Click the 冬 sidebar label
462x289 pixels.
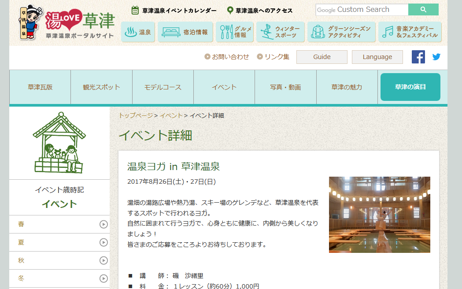[21, 278]
